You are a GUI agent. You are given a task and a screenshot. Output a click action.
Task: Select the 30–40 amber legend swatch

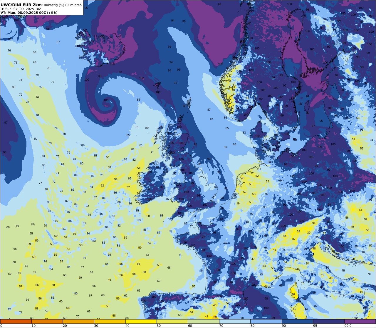click(x=110, y=322)
